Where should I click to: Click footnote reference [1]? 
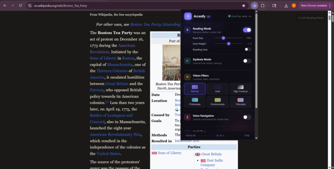107,102
